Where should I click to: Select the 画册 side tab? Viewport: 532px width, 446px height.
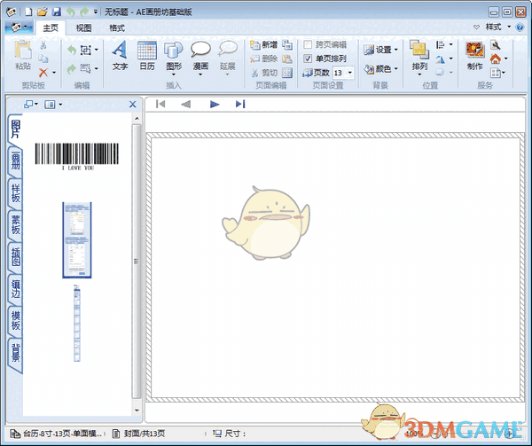(x=16, y=160)
